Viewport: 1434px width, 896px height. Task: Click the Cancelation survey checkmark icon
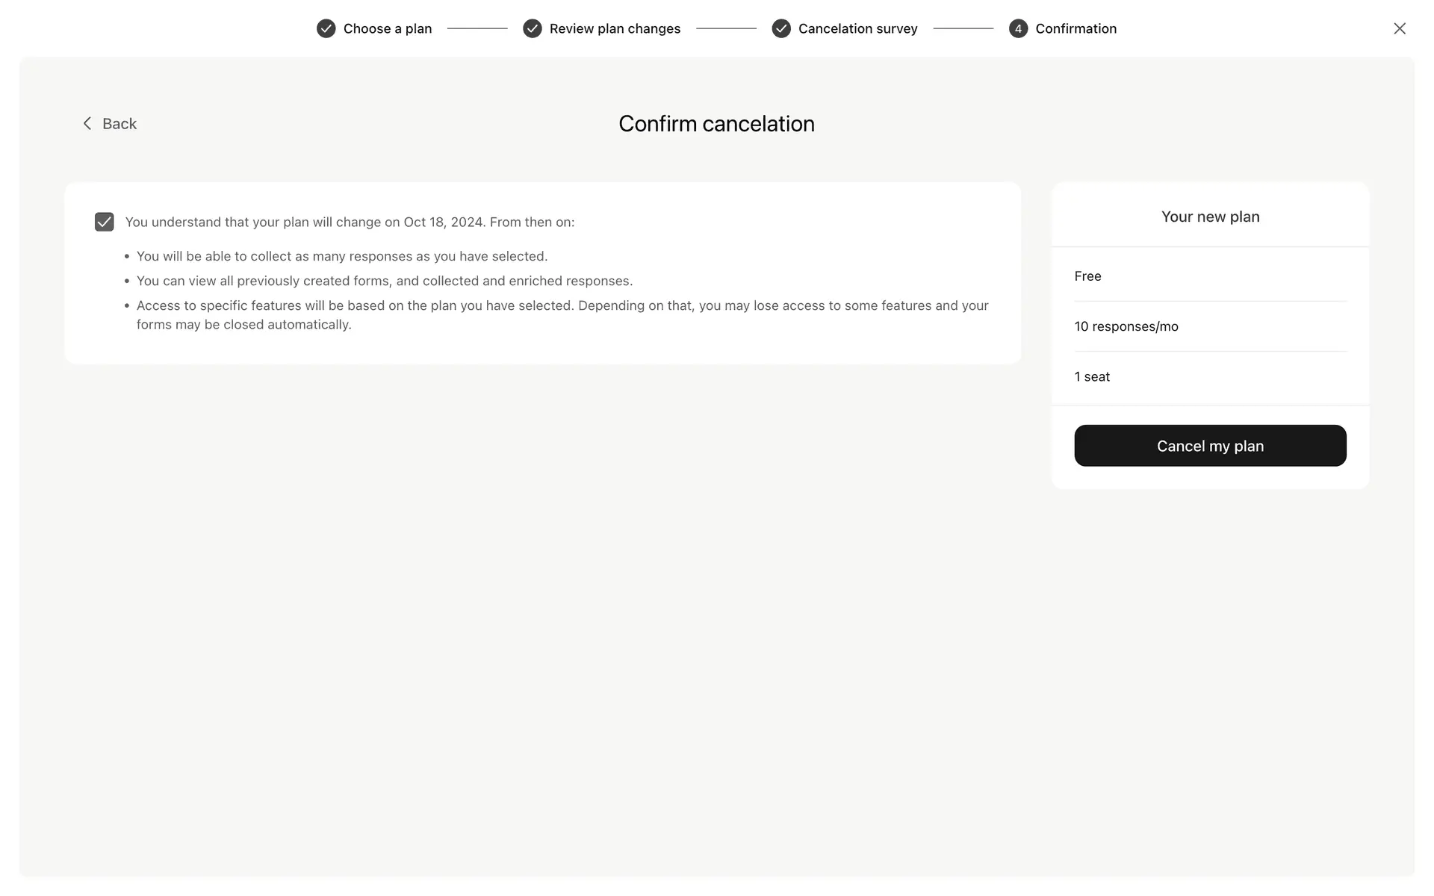[x=780, y=28]
